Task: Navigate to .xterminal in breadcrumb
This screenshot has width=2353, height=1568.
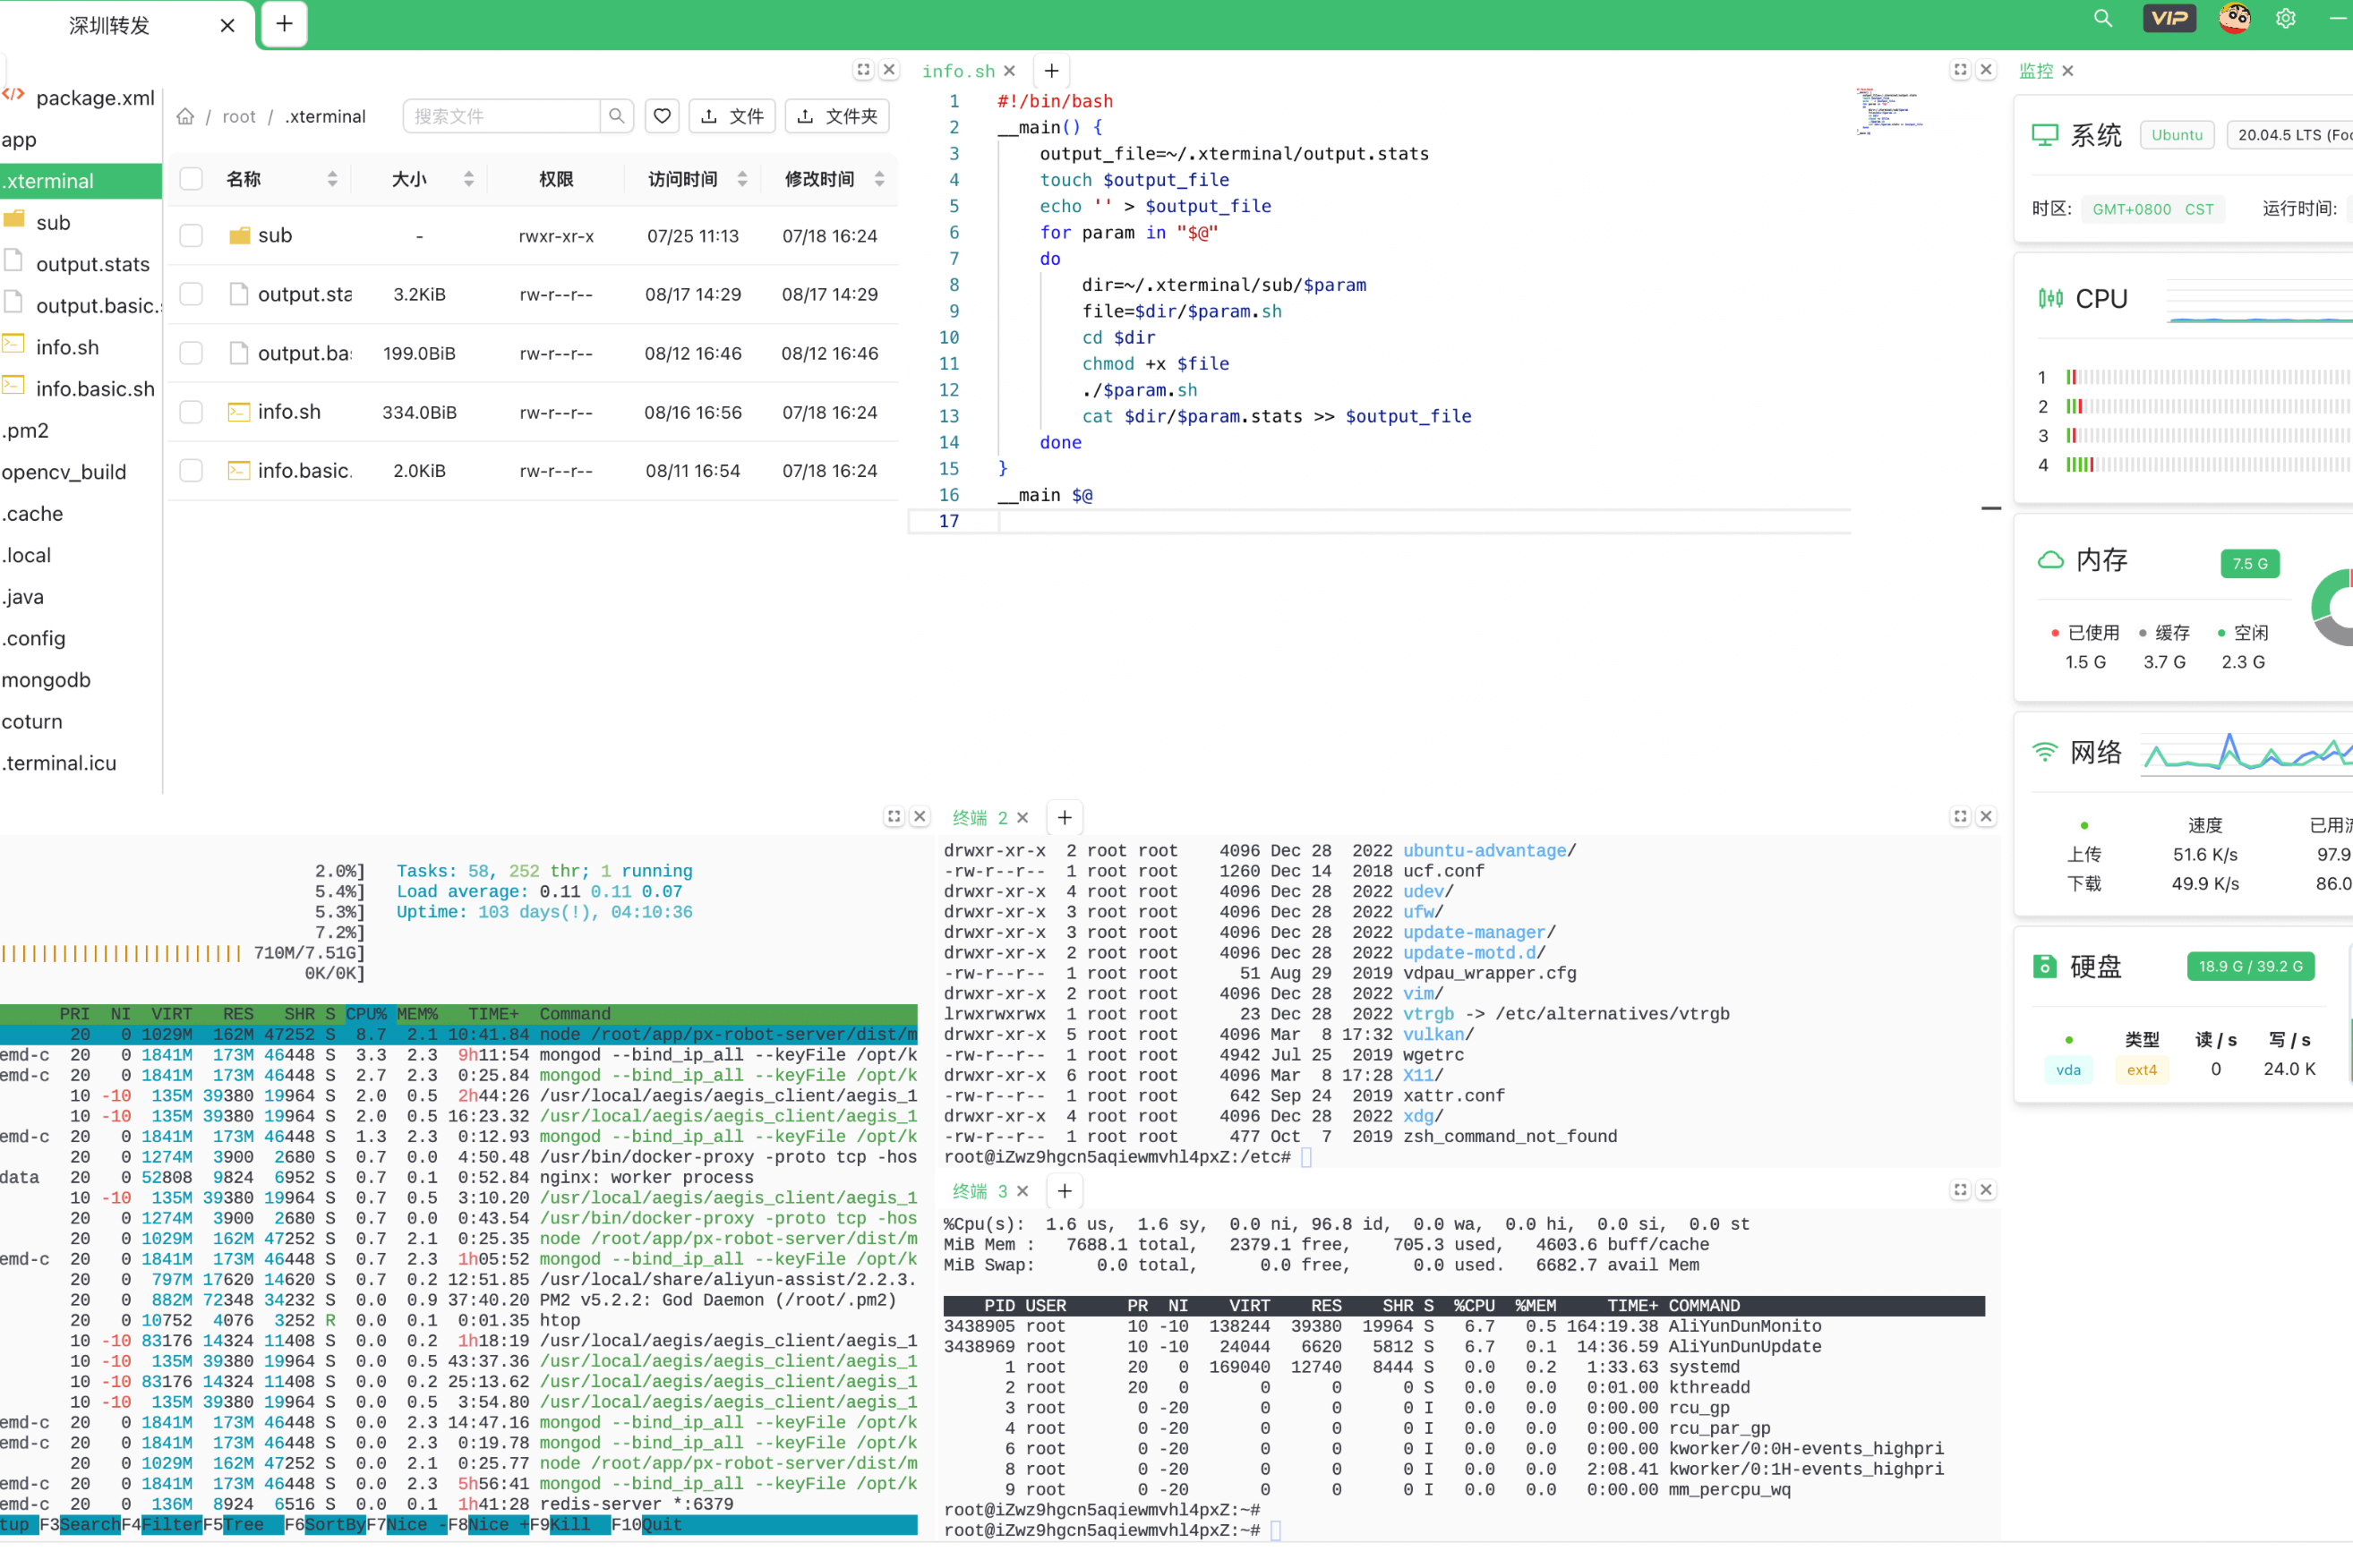Action: 325,116
